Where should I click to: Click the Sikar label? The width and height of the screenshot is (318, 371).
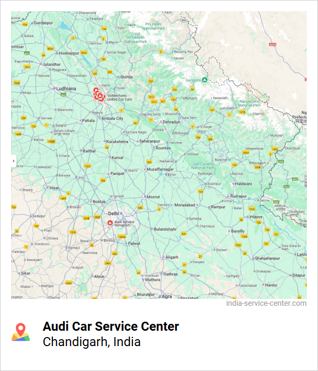[25, 273]
